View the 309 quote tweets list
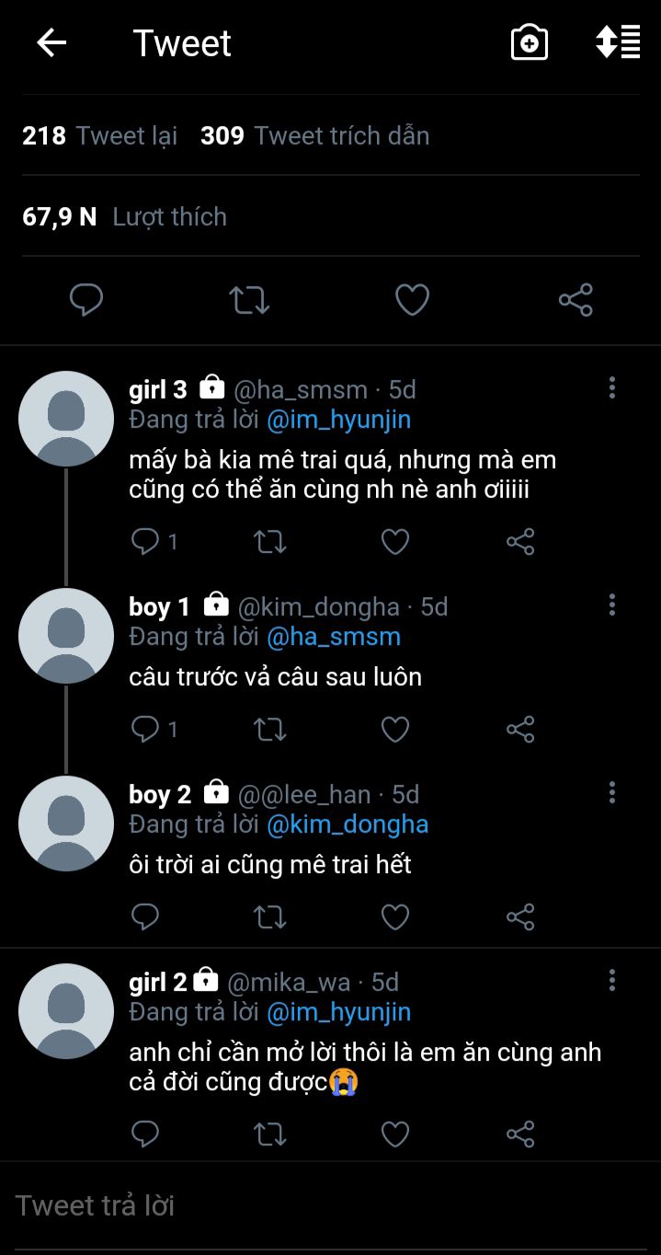This screenshot has width=661, height=1255. tap(314, 136)
